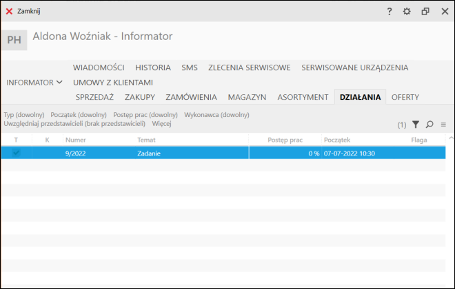Open the ZLECENIA SERWISOWE tab

click(250, 67)
